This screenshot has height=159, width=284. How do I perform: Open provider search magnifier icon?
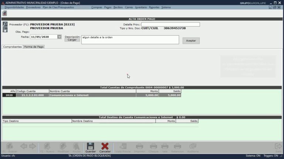5,24
